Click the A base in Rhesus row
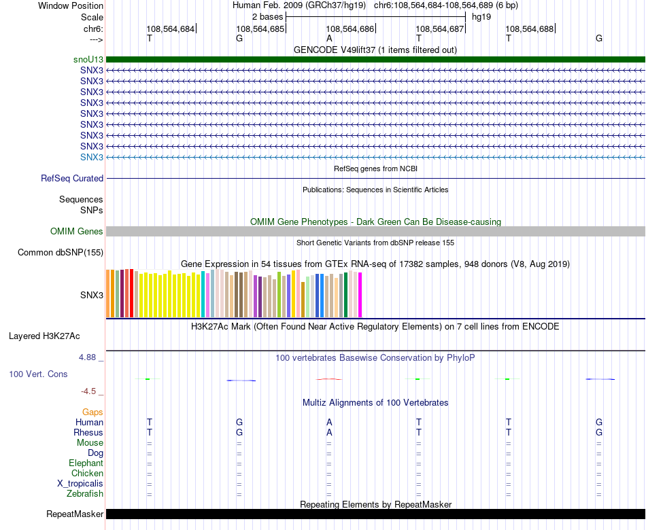 (329, 432)
